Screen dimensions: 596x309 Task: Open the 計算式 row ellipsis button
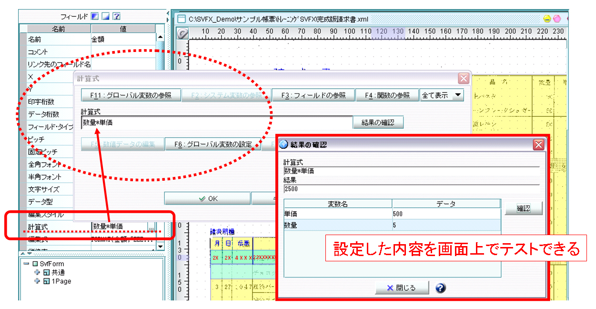(152, 227)
